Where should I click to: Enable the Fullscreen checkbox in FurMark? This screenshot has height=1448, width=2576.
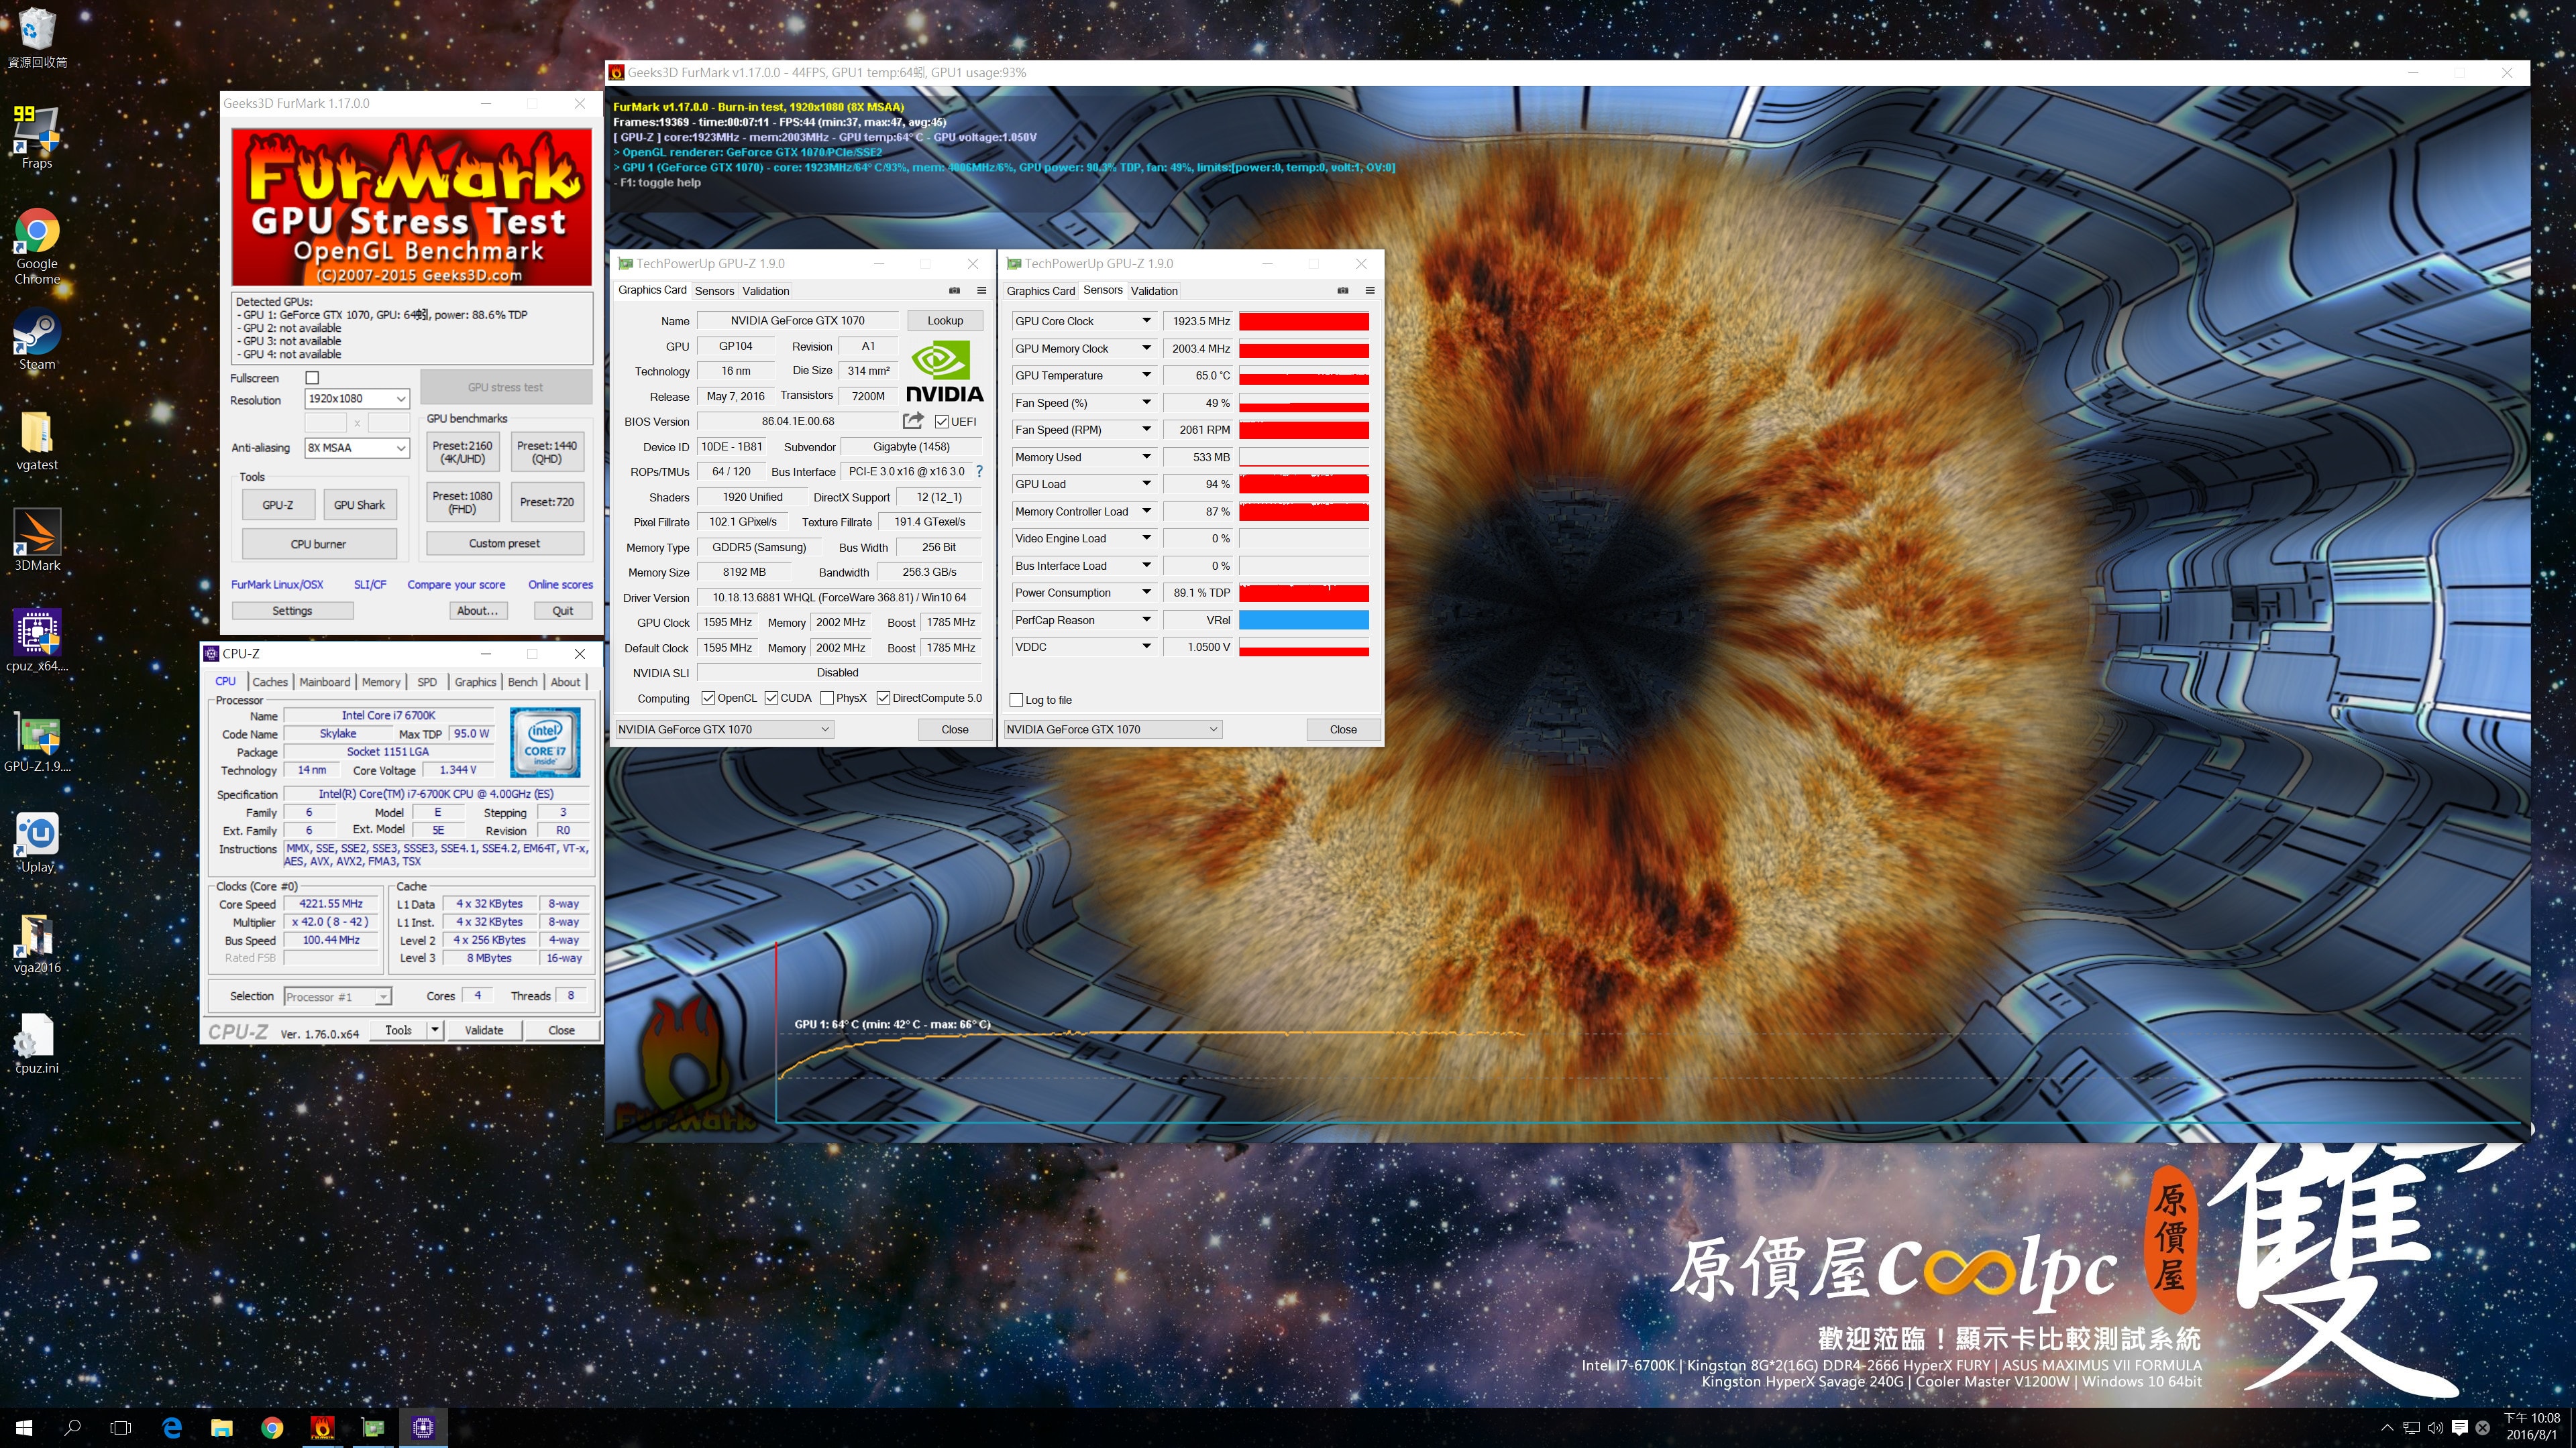click(x=312, y=377)
